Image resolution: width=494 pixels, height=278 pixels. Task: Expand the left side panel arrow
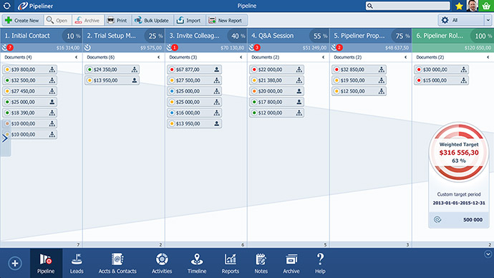pyautogui.click(x=5, y=138)
